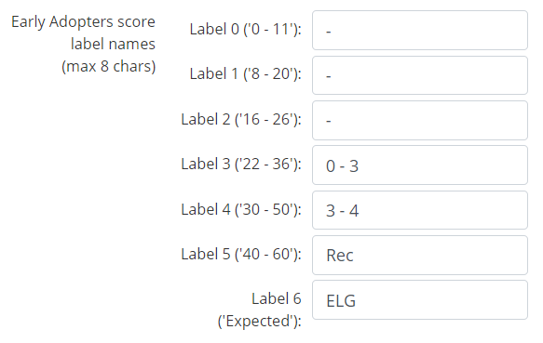
Task: Click the "Label 1 ('8 - 20'):" label text
Action: pyautogui.click(x=246, y=74)
